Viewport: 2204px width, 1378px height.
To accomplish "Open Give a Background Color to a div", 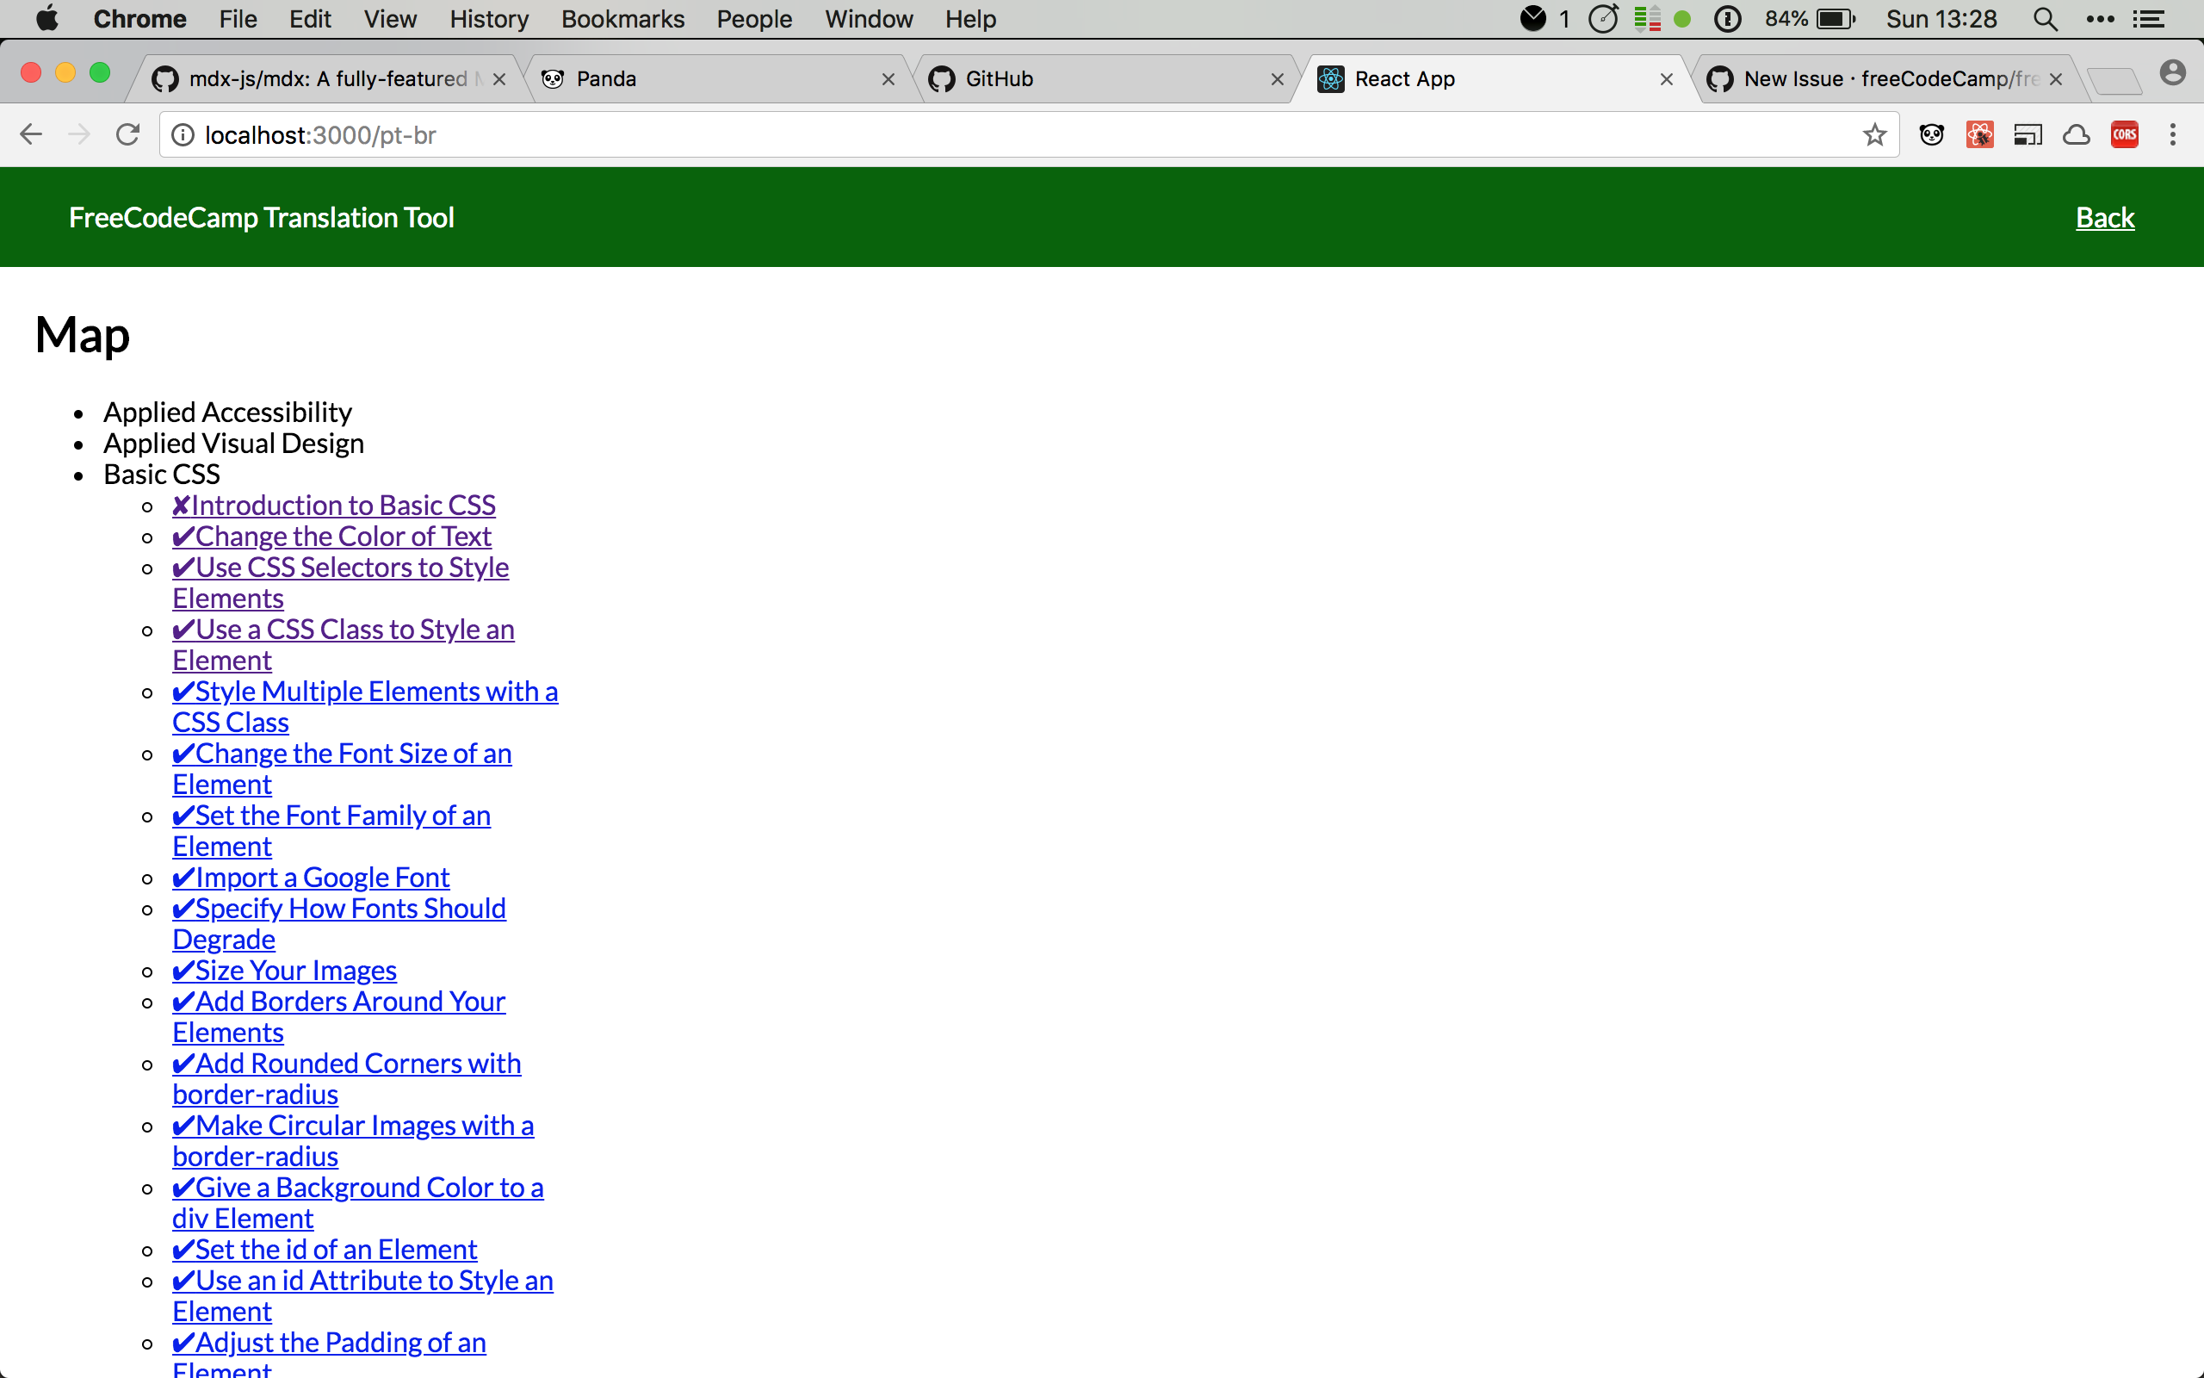I will pyautogui.click(x=358, y=1202).
